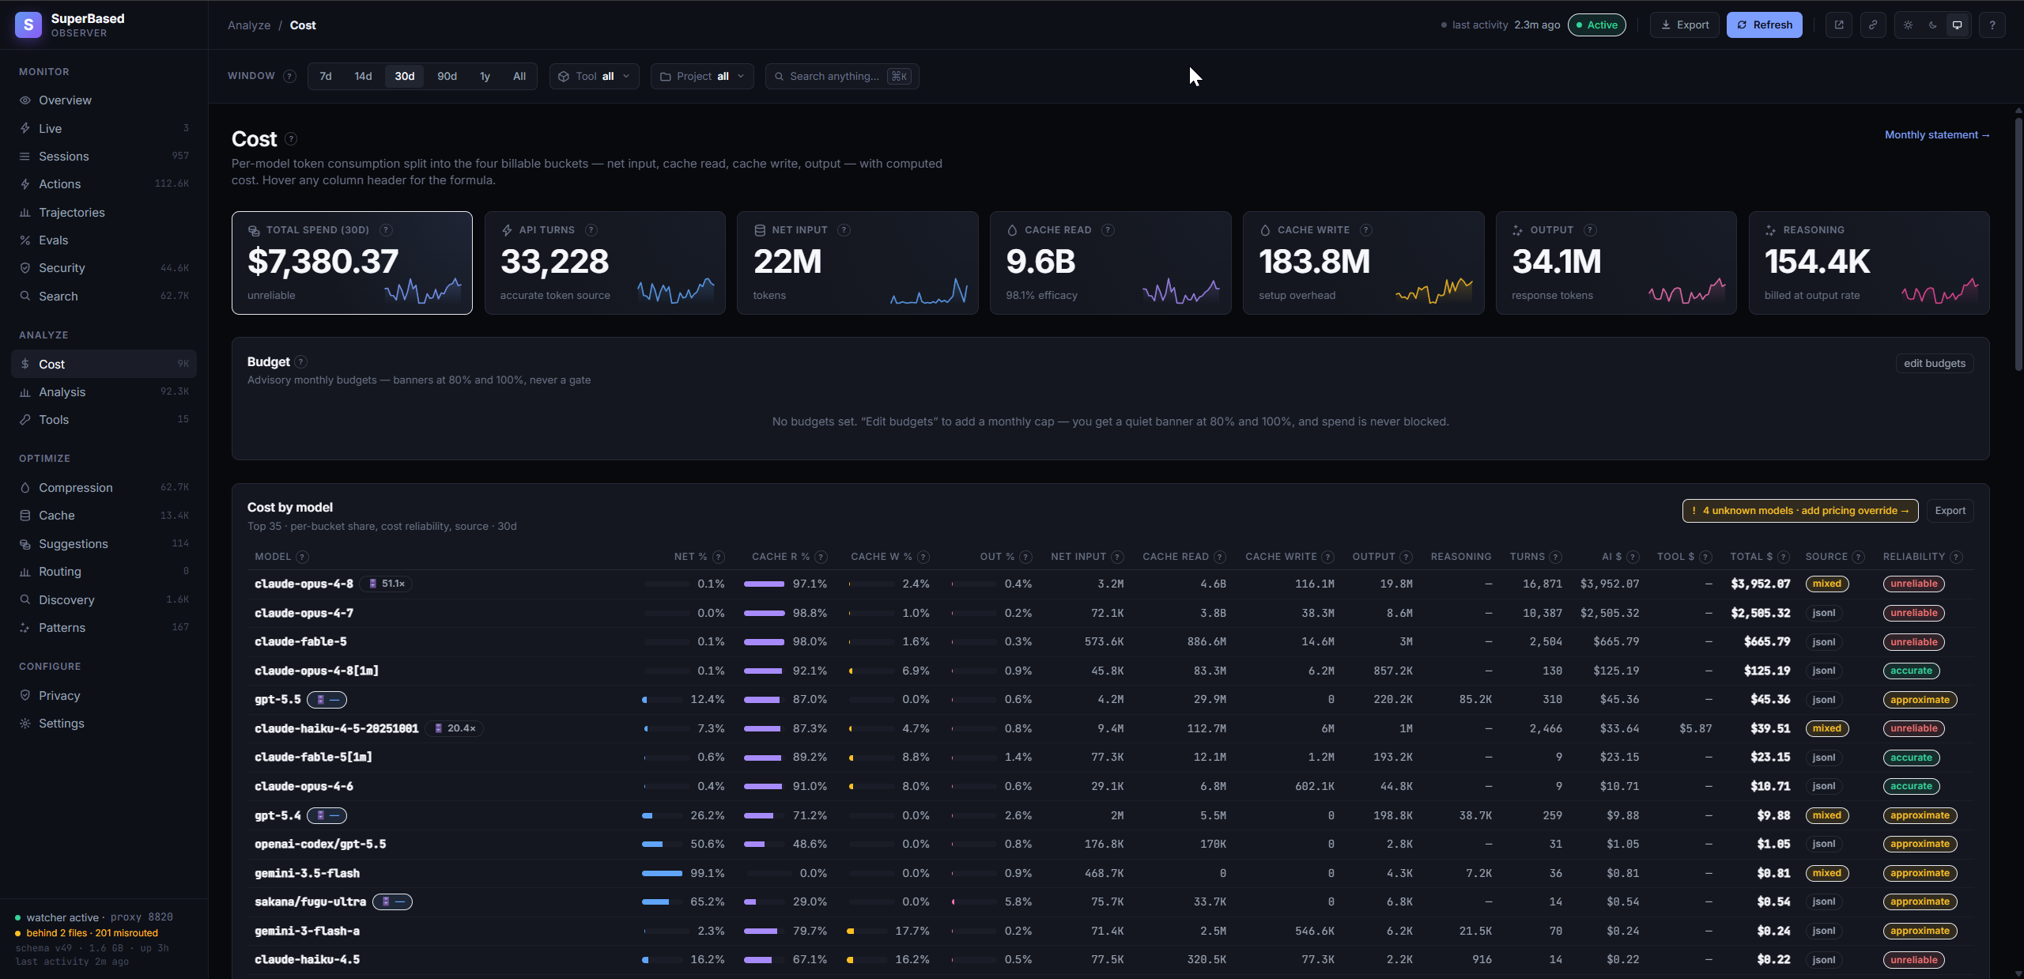Click the 51.1× badge on claude-opus-4-8
The width and height of the screenshot is (2024, 979).
pos(387,584)
